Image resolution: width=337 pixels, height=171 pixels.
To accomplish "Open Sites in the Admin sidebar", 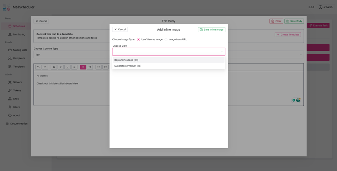I will pos(16,99).
